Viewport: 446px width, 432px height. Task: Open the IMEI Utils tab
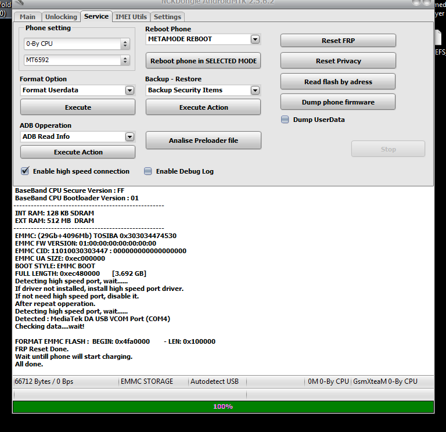point(131,17)
